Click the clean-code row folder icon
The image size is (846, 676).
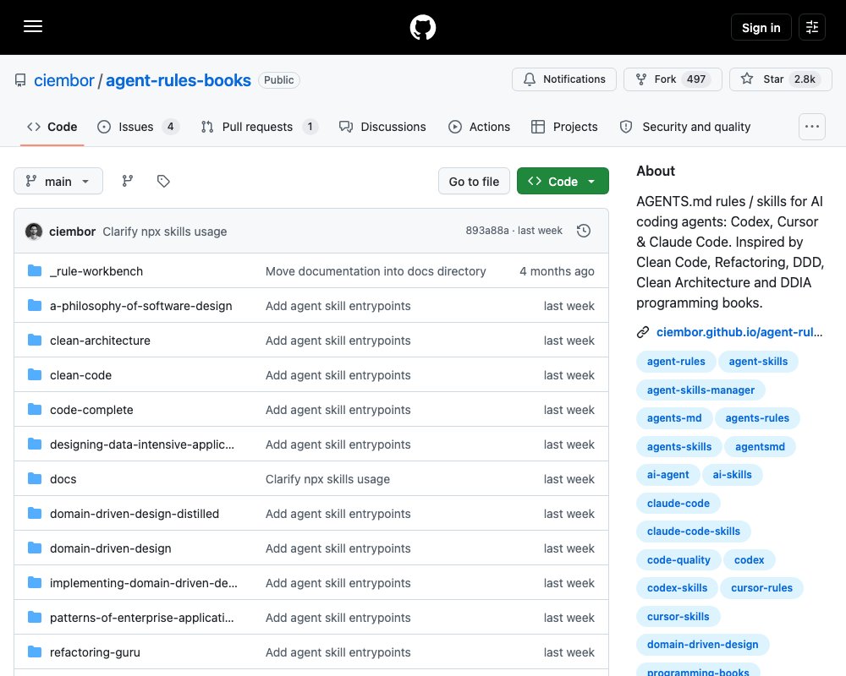click(x=35, y=374)
